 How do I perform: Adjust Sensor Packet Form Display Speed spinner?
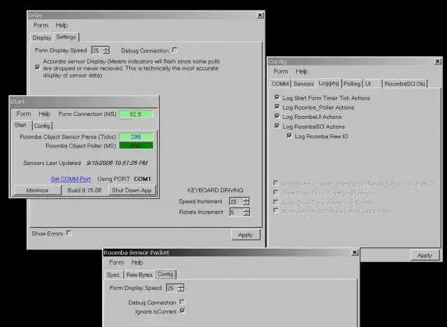tap(181, 288)
